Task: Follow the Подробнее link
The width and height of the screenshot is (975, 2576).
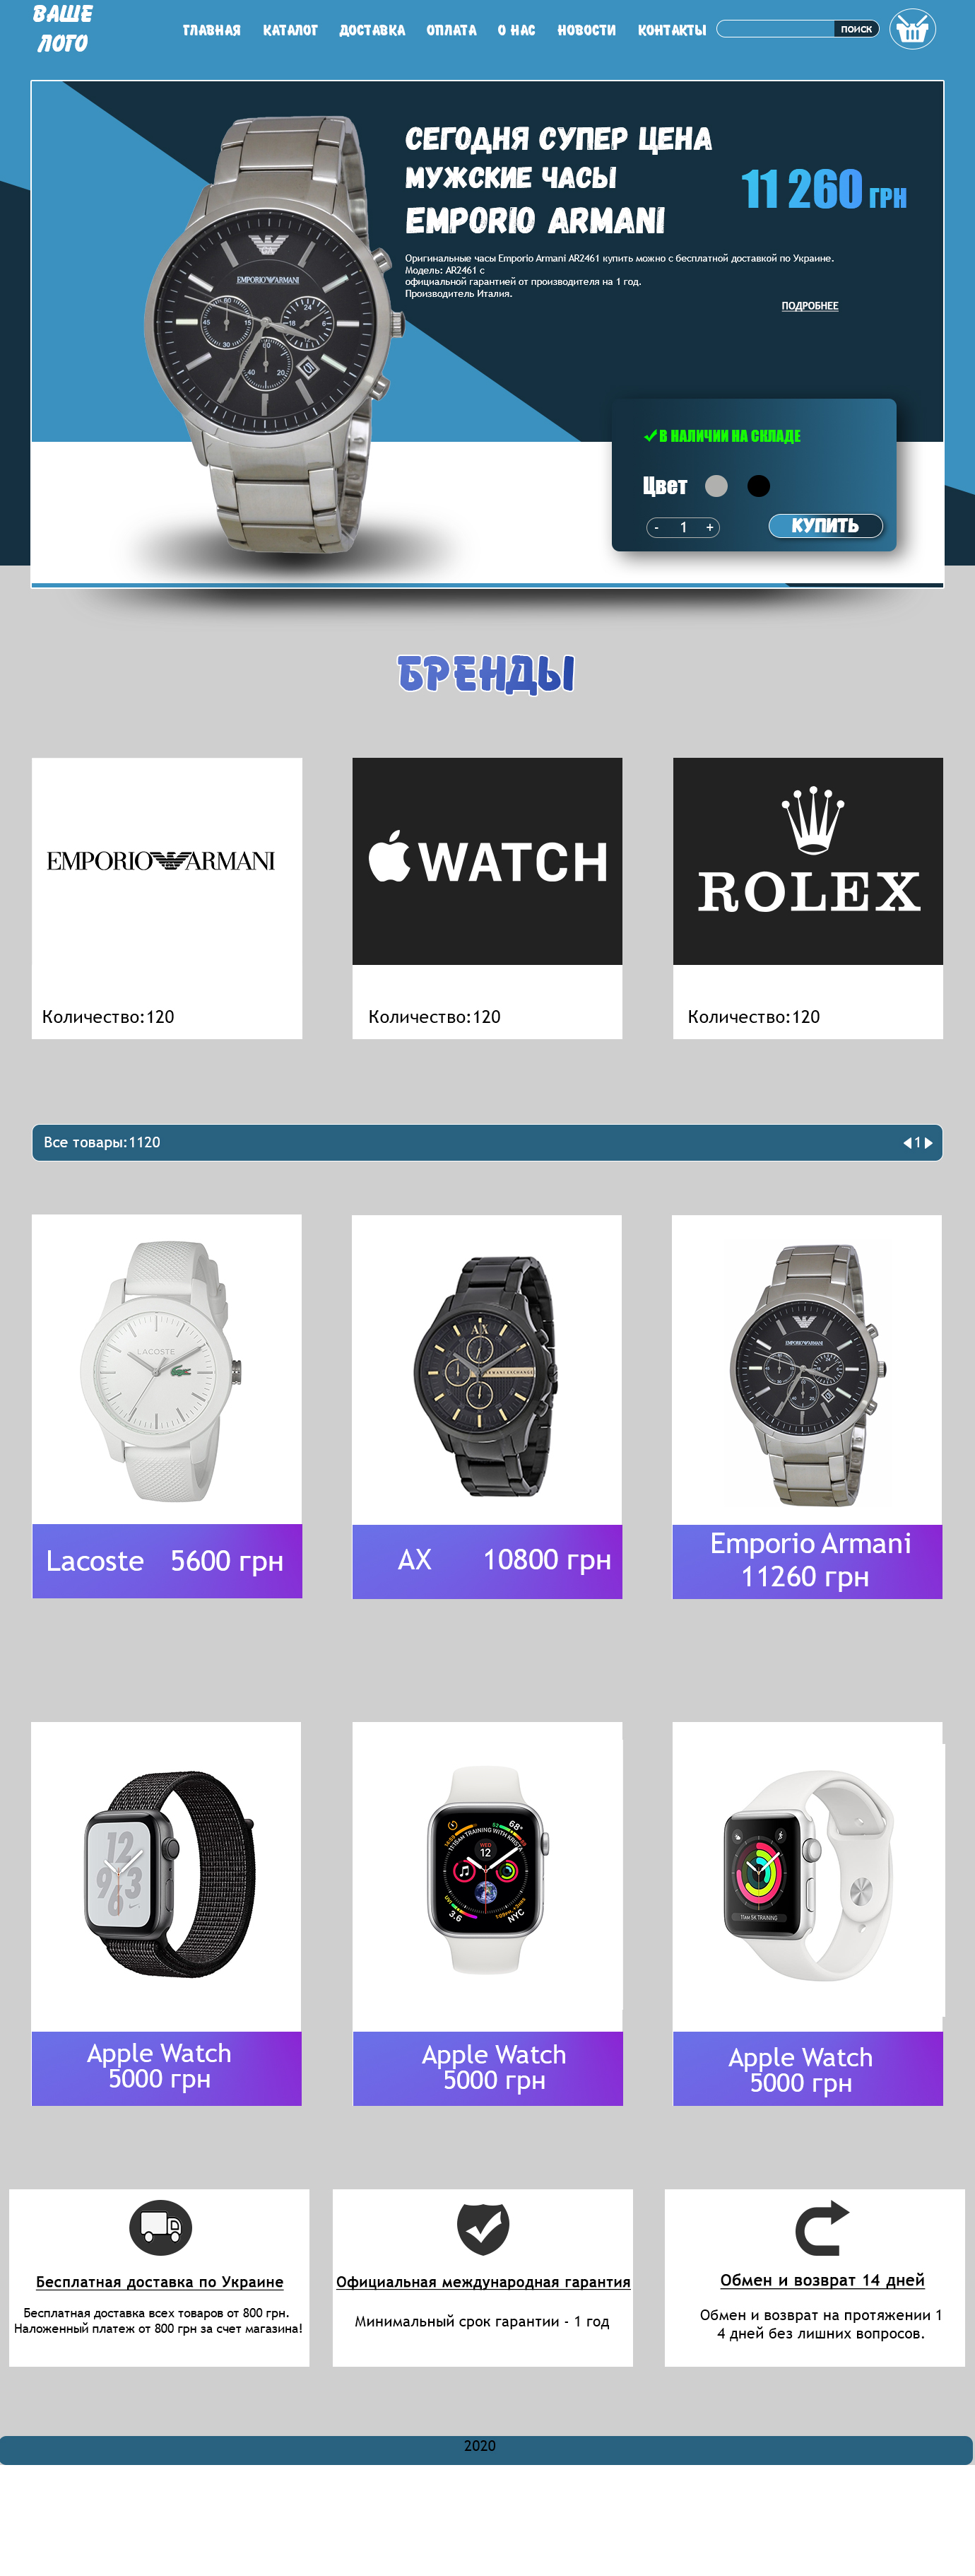Action: (809, 306)
